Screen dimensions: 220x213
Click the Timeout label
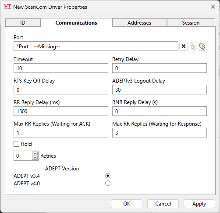(23, 59)
